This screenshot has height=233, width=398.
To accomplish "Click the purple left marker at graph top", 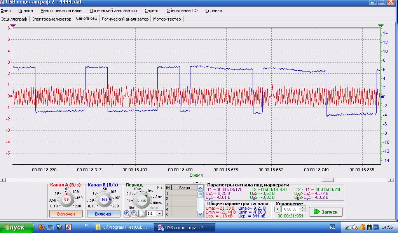I will tap(13, 26).
